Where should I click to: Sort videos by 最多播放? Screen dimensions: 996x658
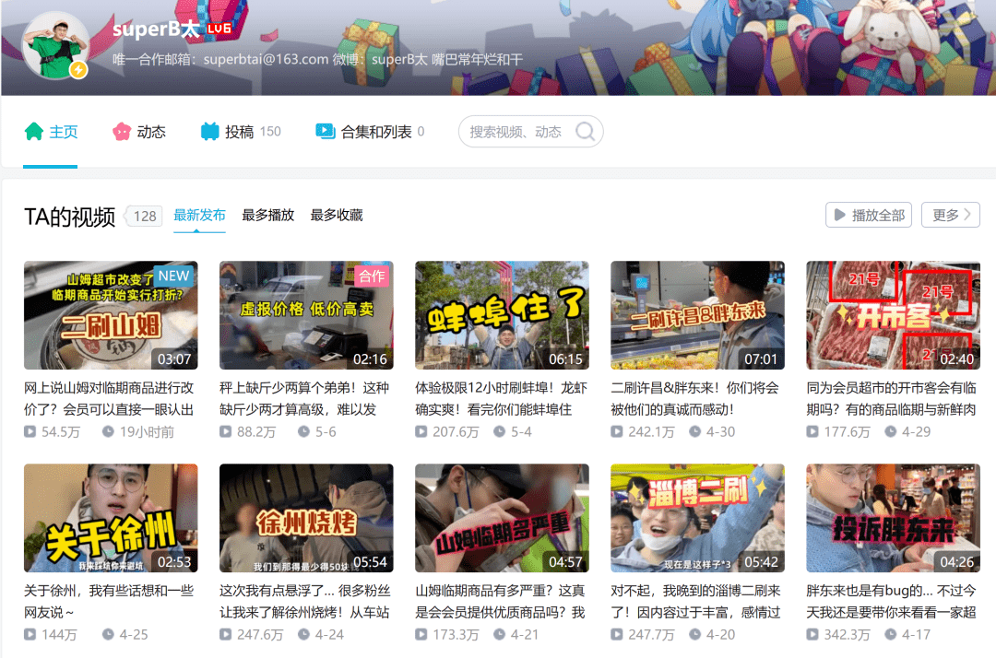267,215
